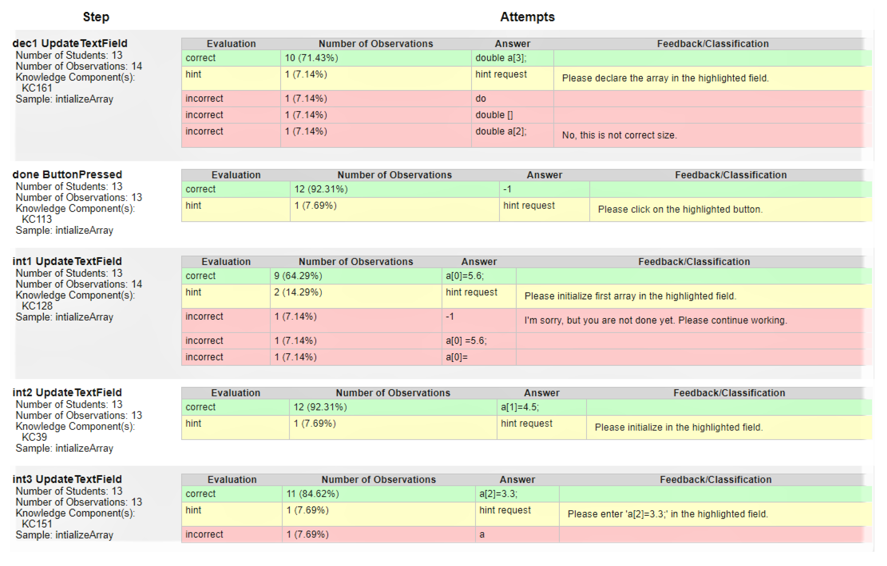Open the 'int2 UpdateTextField' step title
Screen dimensions: 887x566
67,392
